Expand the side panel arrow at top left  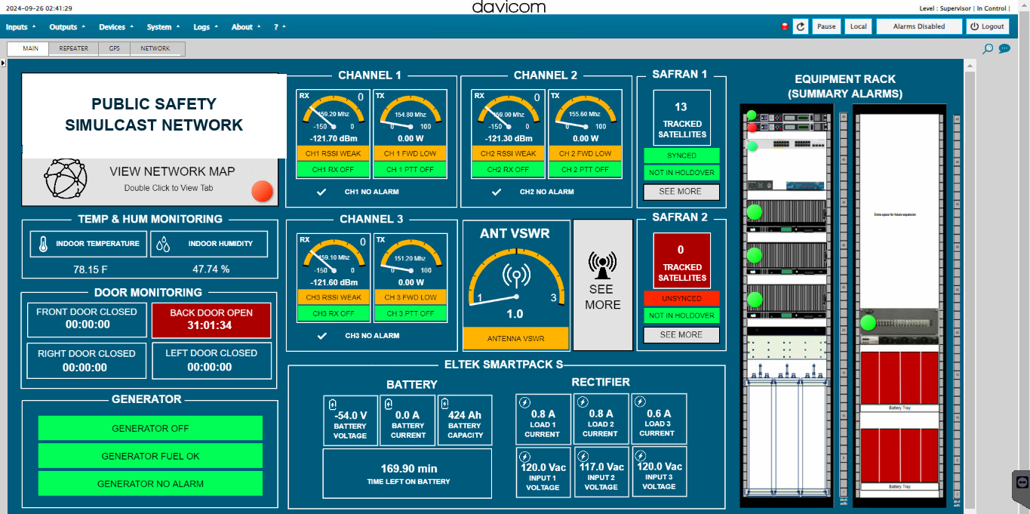3,63
